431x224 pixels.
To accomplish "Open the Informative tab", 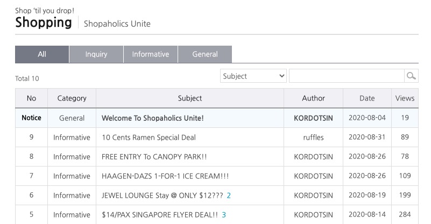I will [x=151, y=54].
